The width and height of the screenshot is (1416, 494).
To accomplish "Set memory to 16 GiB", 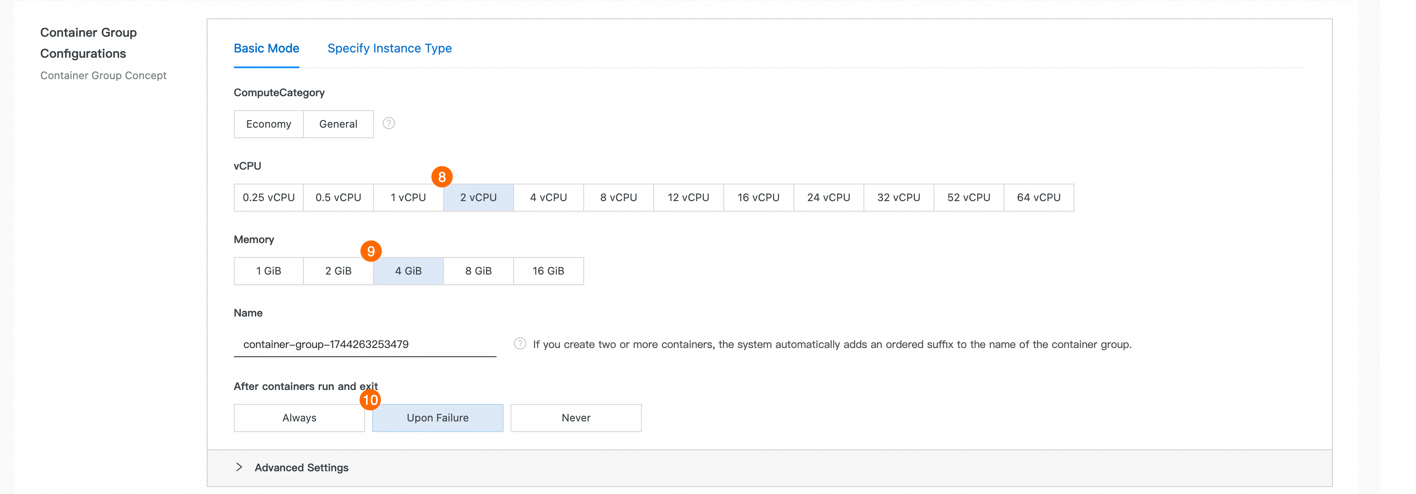I will click(x=548, y=271).
